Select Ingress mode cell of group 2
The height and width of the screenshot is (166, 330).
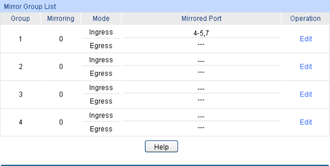[101, 60]
